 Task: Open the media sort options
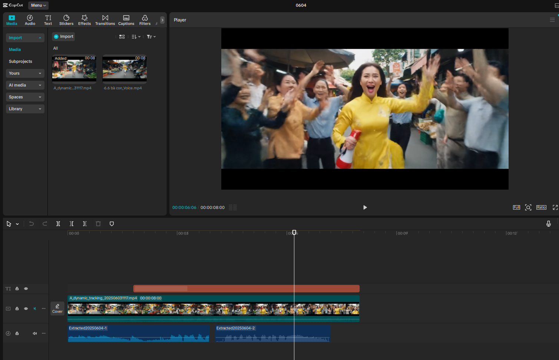coord(136,37)
